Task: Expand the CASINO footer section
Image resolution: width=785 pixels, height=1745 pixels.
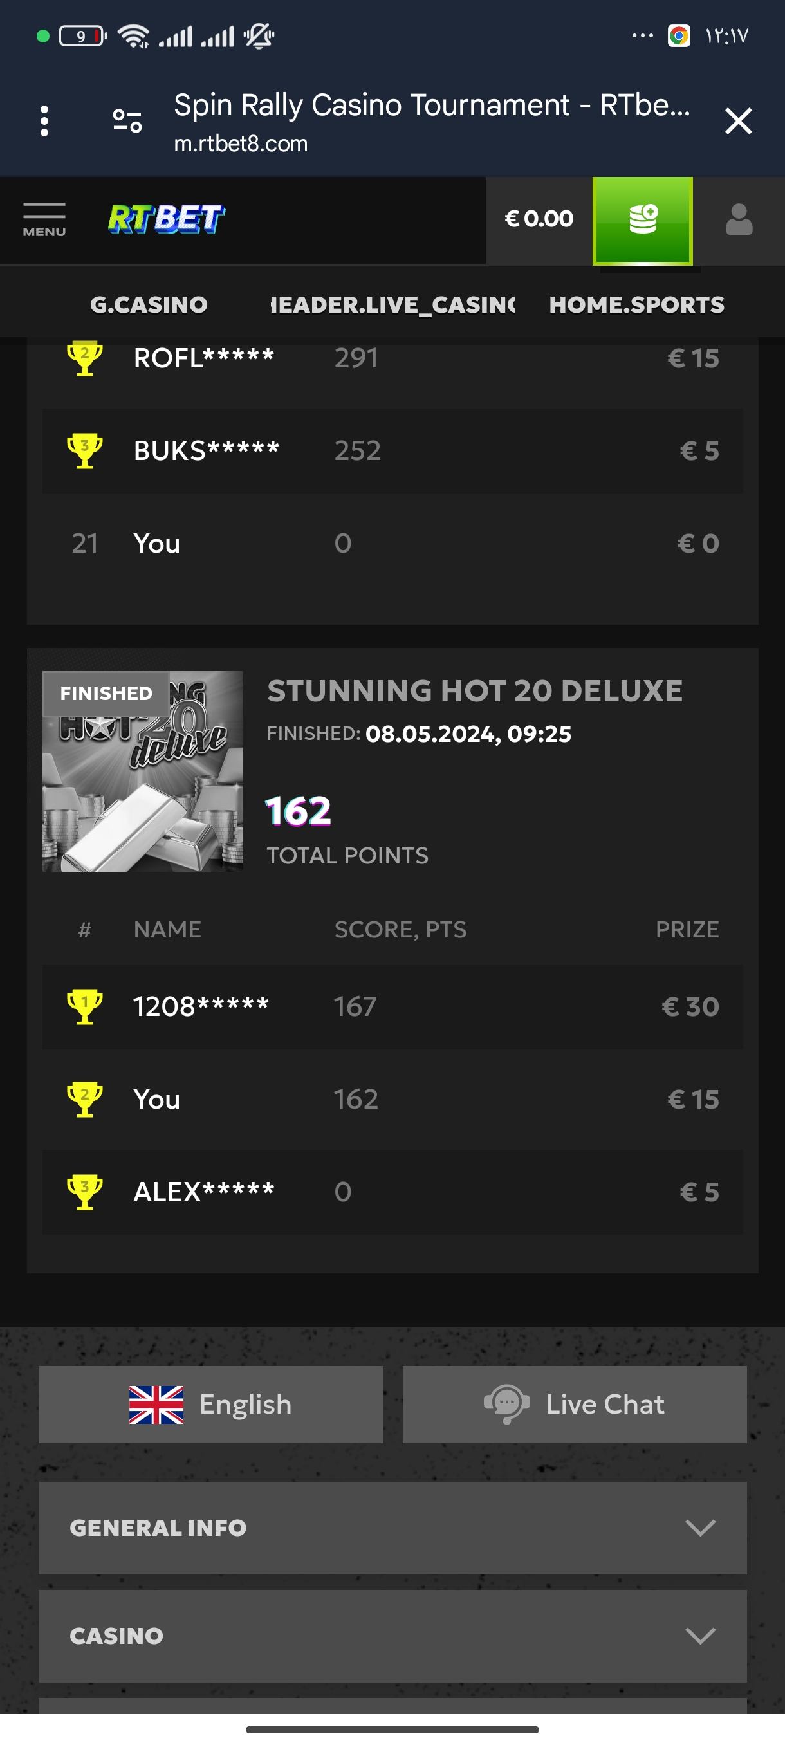Action: [x=392, y=1636]
